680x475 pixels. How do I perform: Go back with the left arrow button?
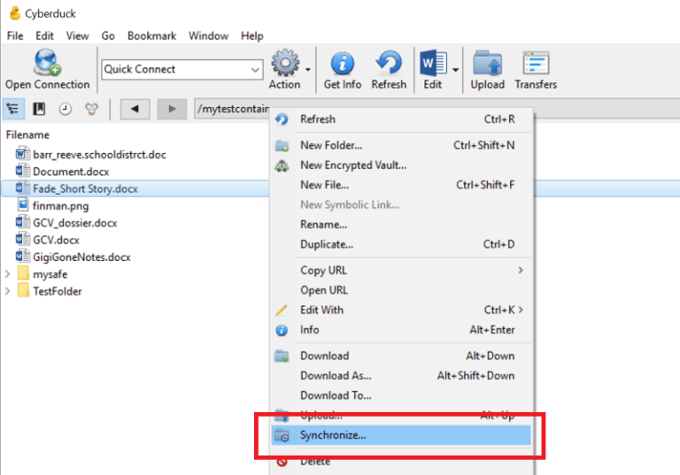tap(135, 109)
